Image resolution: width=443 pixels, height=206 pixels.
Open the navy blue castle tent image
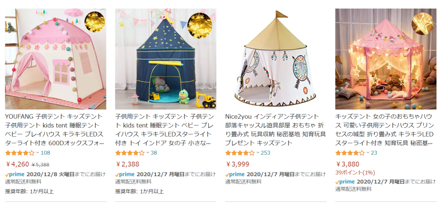tap(165, 59)
